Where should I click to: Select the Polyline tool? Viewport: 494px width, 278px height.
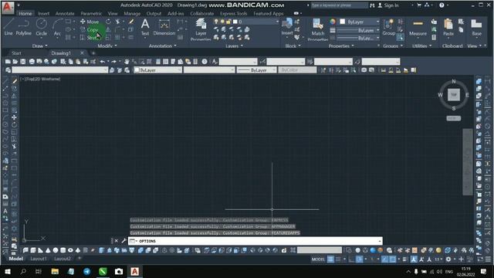tap(24, 27)
